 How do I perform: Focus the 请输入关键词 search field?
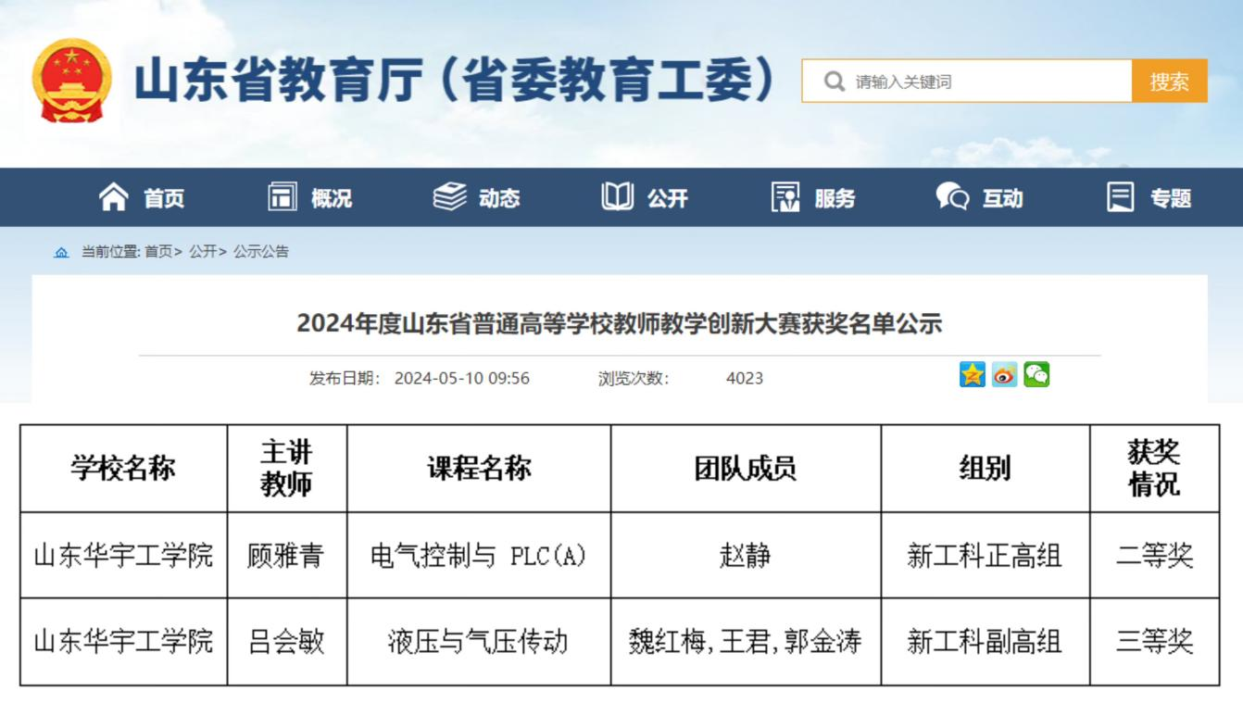(986, 82)
